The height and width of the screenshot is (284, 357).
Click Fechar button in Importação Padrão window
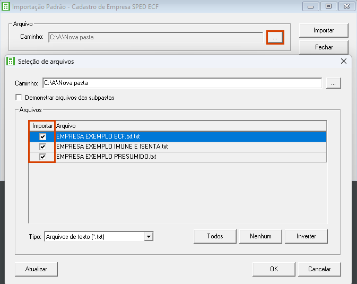point(324,47)
